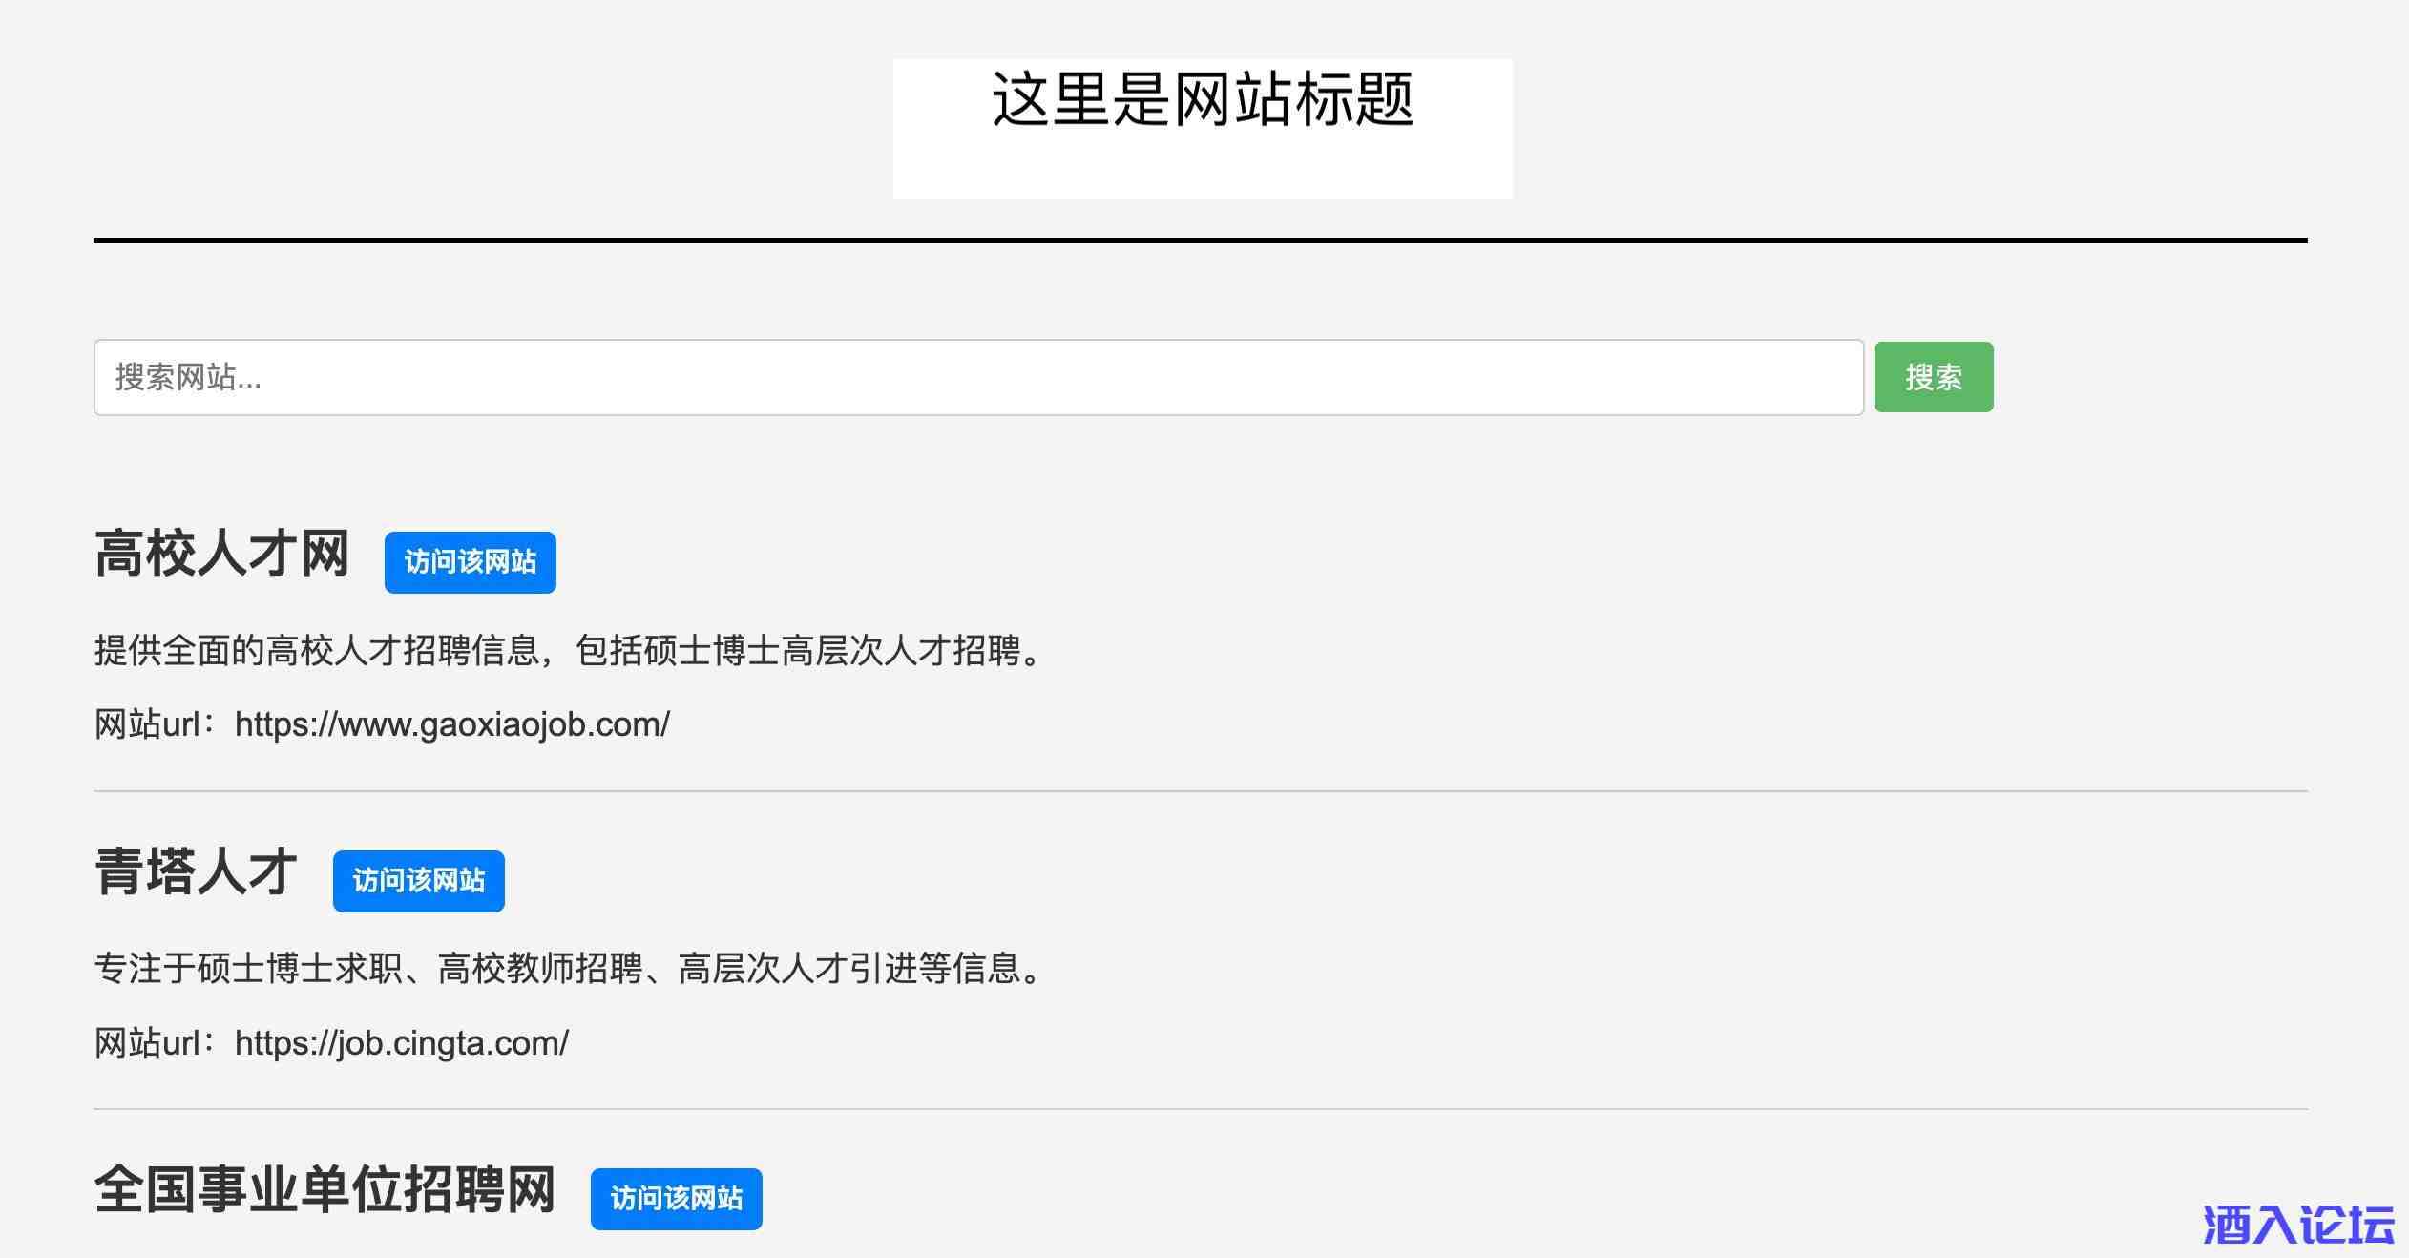Screen dimensions: 2409x1258
Task: Click the 全国事业单位招聘网 heading
Action: pyautogui.click(x=325, y=1190)
